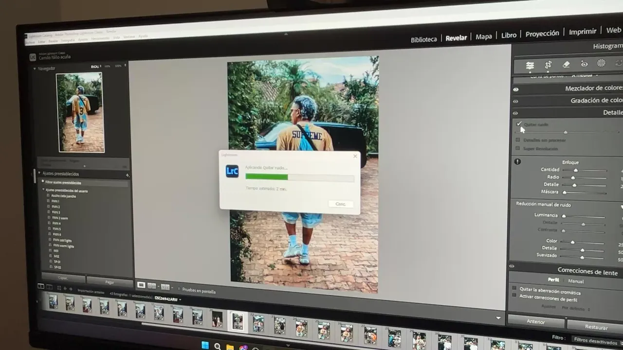Check Activar correcciones de perfil

514,295
